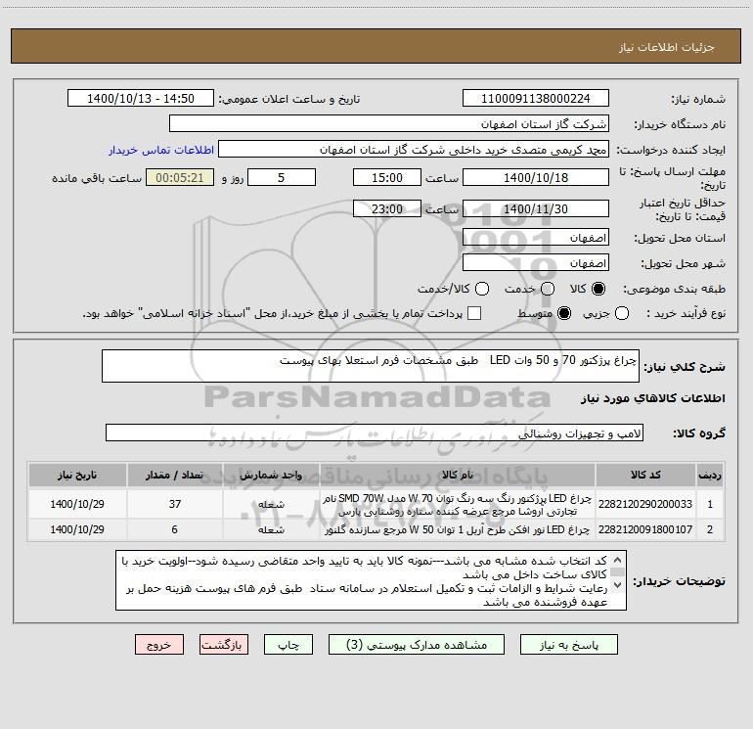Click the remaining days field 5
The image size is (753, 729).
282,177
